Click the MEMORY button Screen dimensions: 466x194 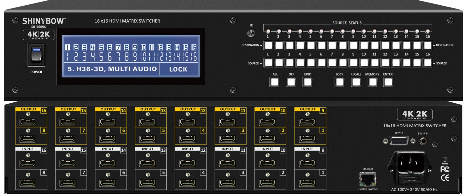372,82
